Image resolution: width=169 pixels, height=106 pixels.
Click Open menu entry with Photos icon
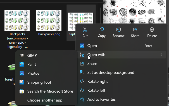tap(122, 46)
